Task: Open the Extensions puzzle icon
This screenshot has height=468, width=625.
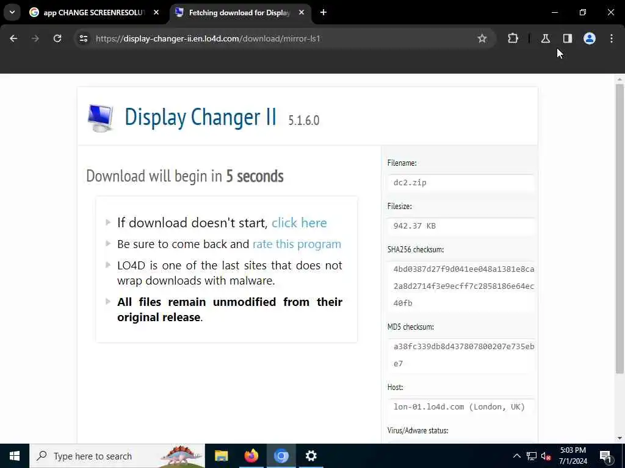Action: [513, 38]
